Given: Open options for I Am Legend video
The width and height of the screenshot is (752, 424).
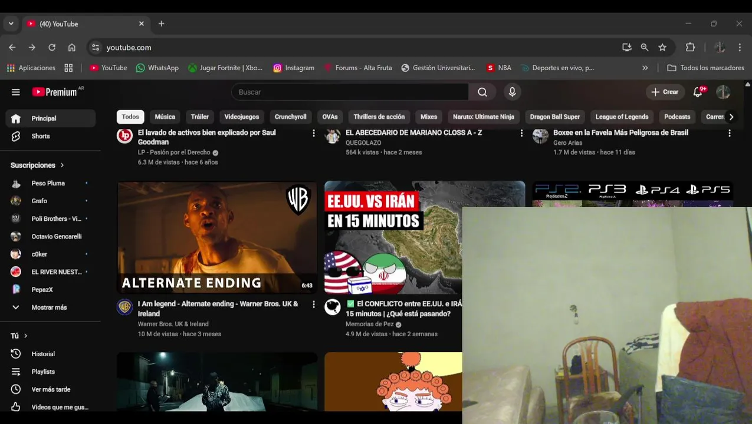Looking at the screenshot, I should [314, 304].
